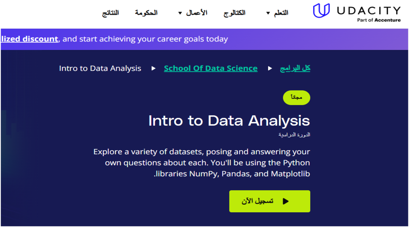Click the تسجيل الآن enroll button

270,201
